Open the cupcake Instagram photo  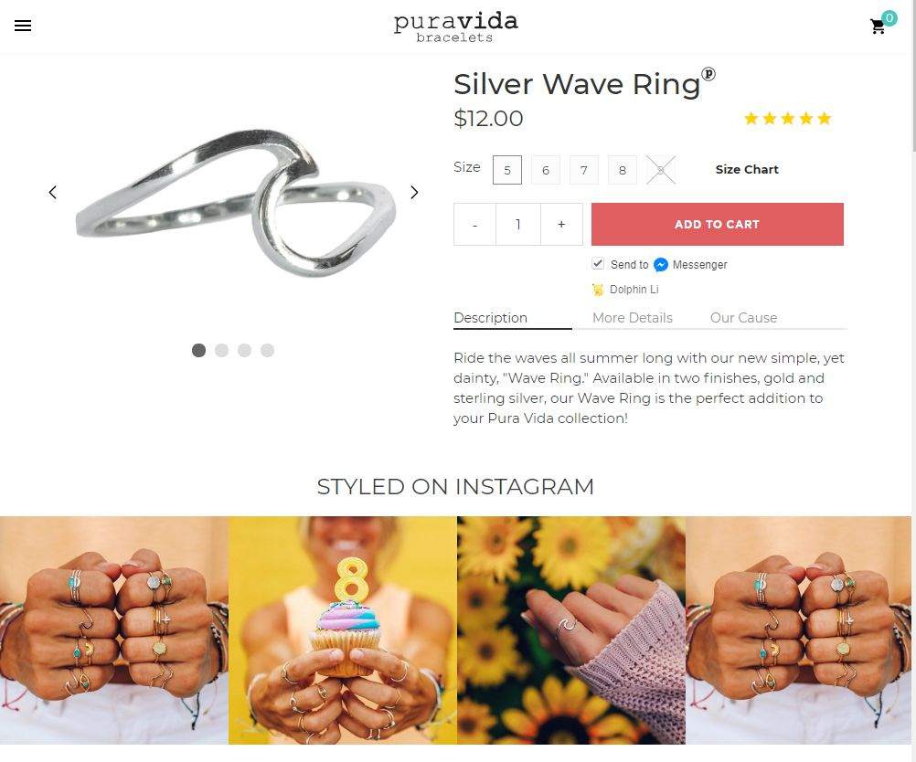click(x=342, y=630)
